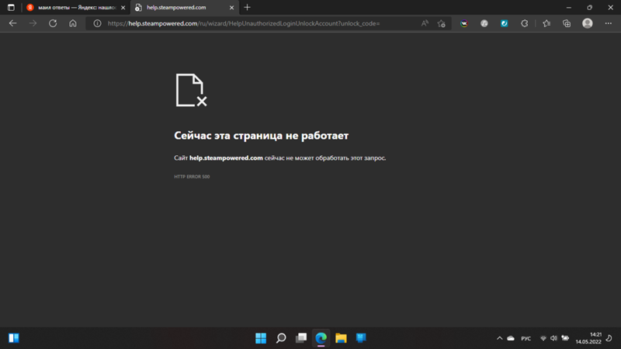621x349 pixels.
Task: Reload the current page
Action: (x=53, y=23)
